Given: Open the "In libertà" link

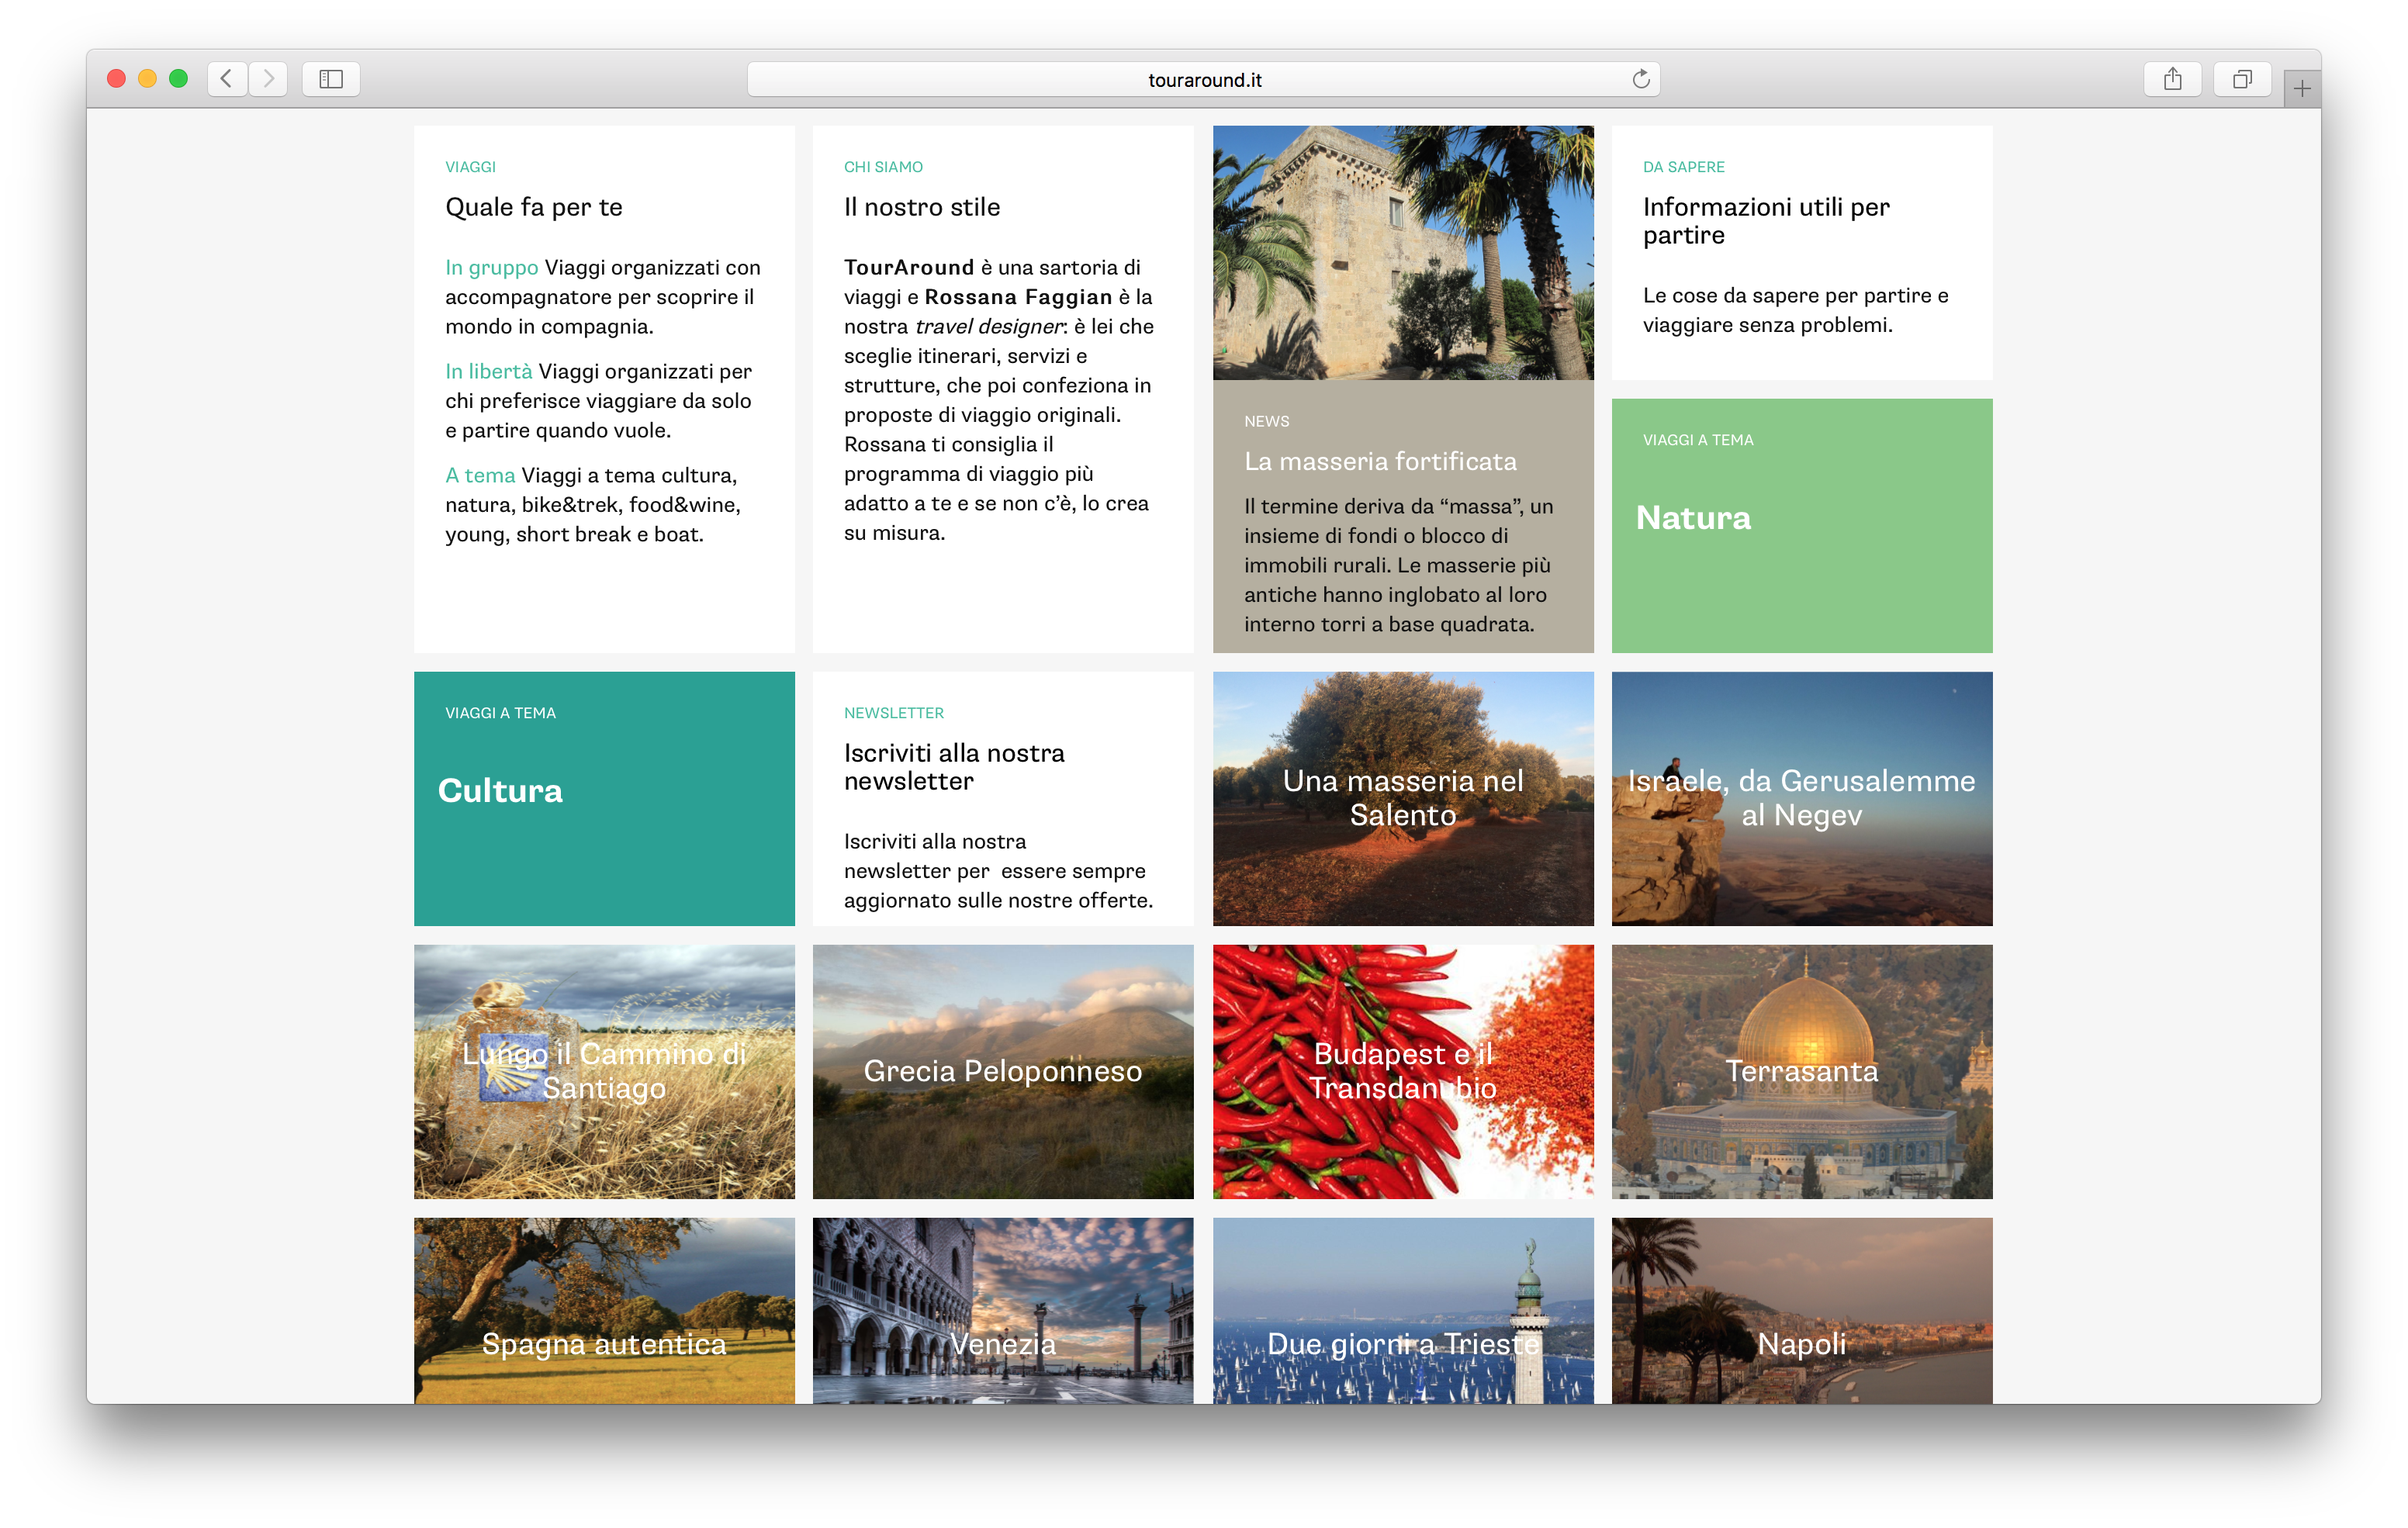Looking at the screenshot, I should pos(489,372).
